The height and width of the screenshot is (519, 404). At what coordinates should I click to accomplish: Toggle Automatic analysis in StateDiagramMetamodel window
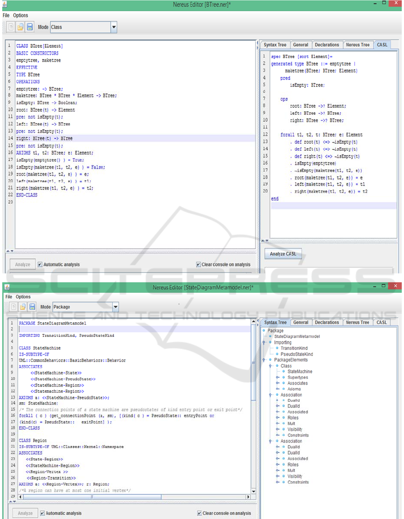(x=43, y=513)
